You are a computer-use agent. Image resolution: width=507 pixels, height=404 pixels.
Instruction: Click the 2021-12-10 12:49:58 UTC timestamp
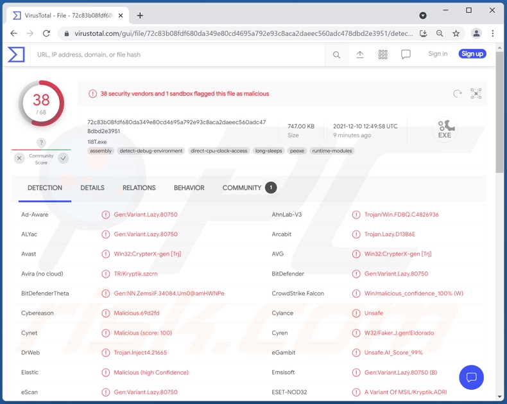point(365,127)
